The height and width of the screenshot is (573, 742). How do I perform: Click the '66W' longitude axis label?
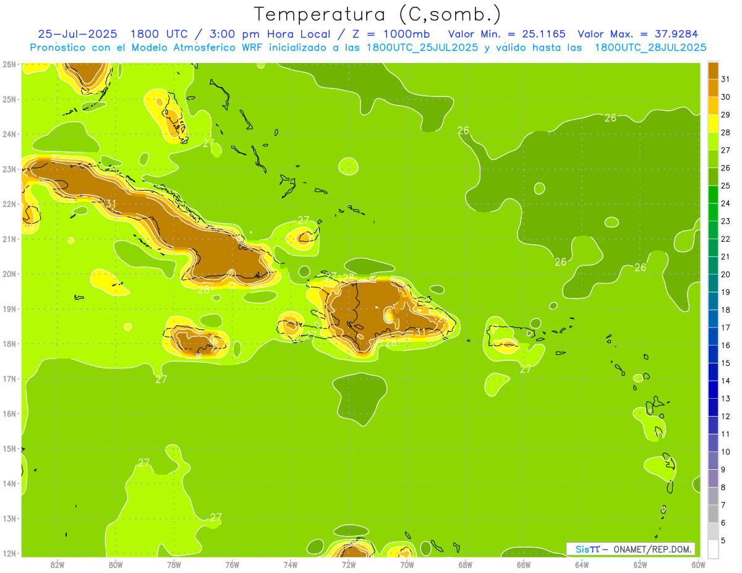coord(524,564)
